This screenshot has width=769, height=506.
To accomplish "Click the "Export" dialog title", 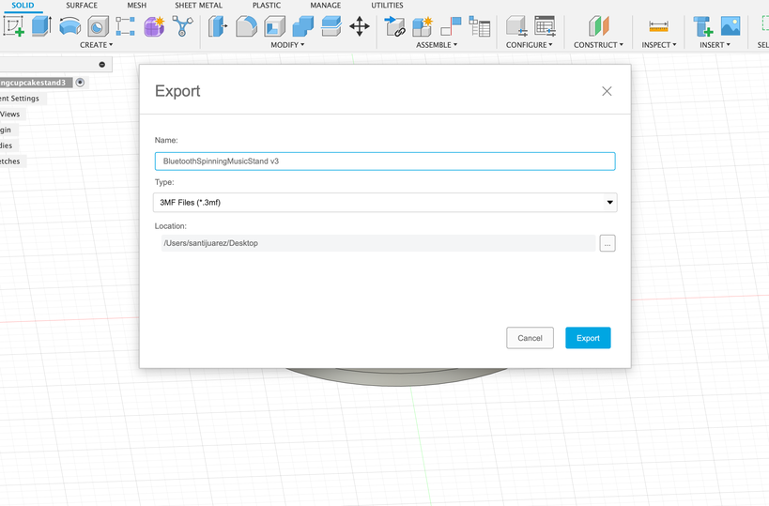I will 177,91.
